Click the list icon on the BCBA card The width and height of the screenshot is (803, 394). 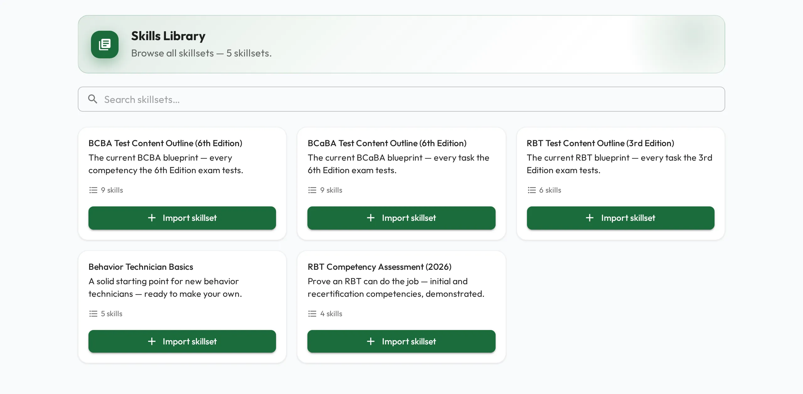[x=93, y=190]
